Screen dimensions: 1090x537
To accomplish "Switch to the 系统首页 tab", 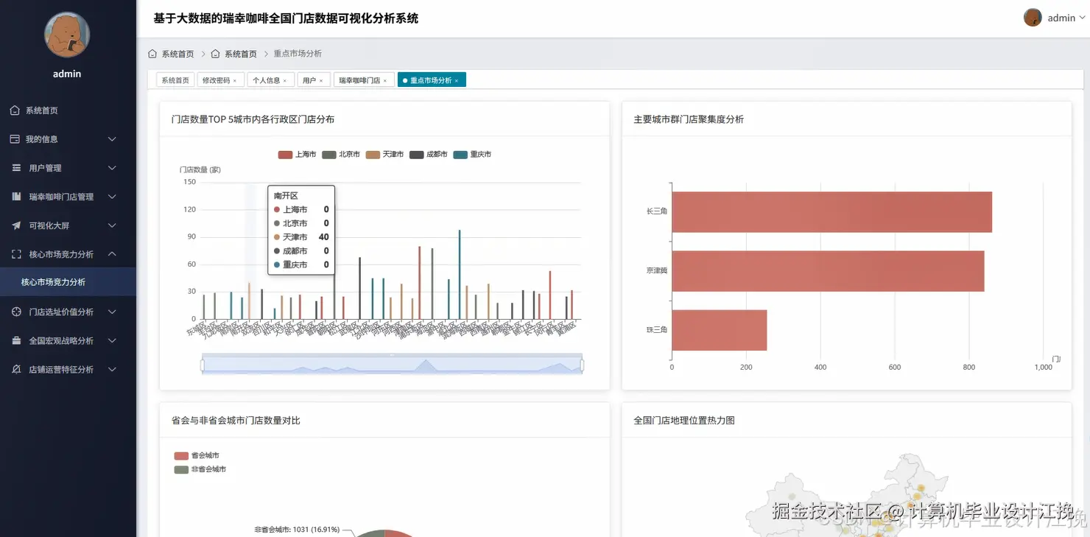I will 175,80.
